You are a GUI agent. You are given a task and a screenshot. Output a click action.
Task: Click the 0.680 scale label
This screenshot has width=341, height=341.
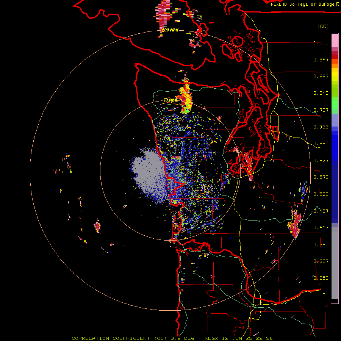tap(321, 144)
